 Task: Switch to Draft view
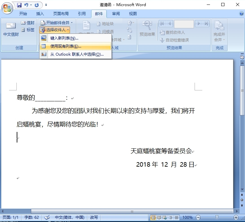tap(176, 217)
